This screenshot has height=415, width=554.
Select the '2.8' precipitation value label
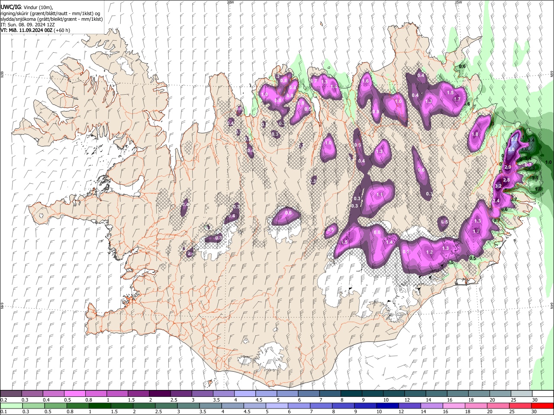pyautogui.click(x=506, y=180)
